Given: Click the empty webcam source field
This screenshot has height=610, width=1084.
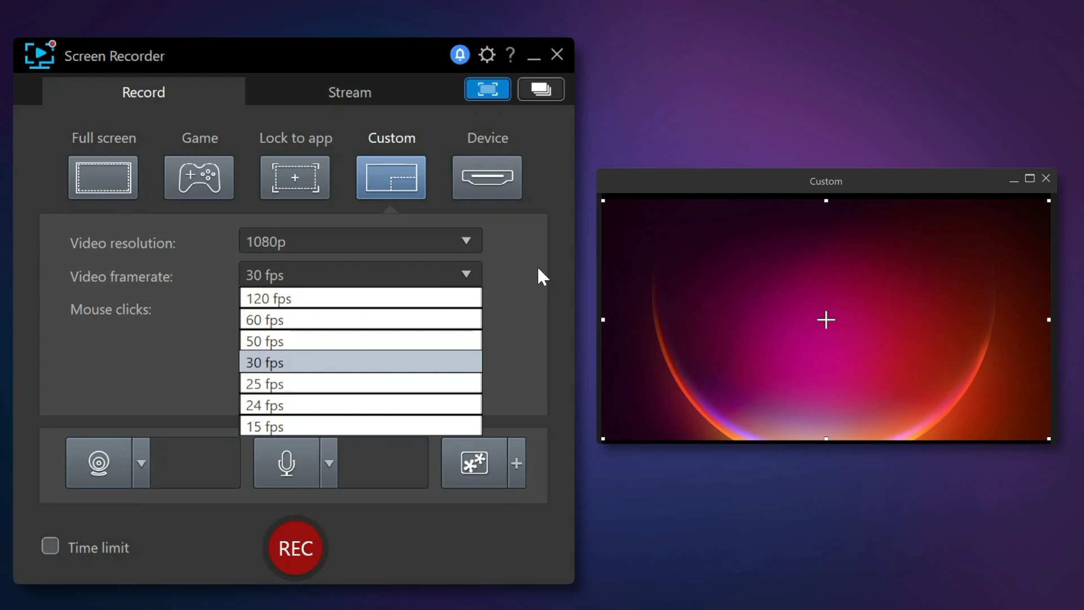Looking at the screenshot, I should 195,463.
